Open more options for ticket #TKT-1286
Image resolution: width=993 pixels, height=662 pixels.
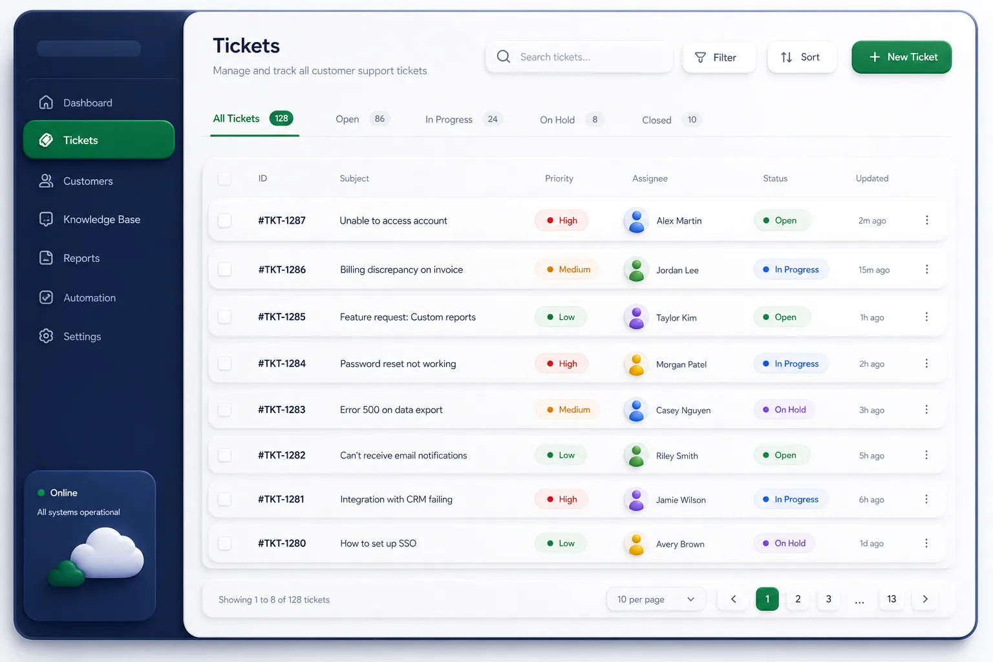(926, 270)
